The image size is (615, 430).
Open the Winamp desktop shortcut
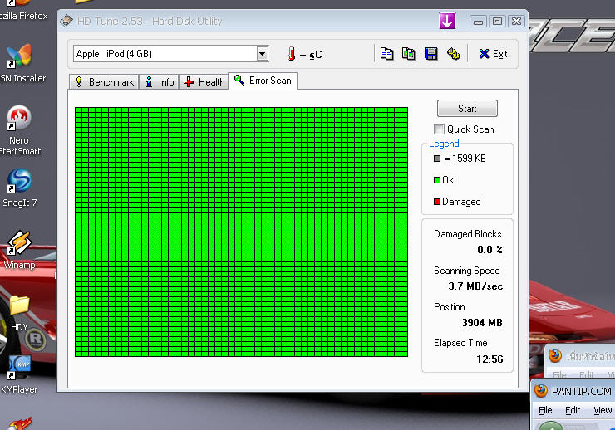click(x=18, y=243)
